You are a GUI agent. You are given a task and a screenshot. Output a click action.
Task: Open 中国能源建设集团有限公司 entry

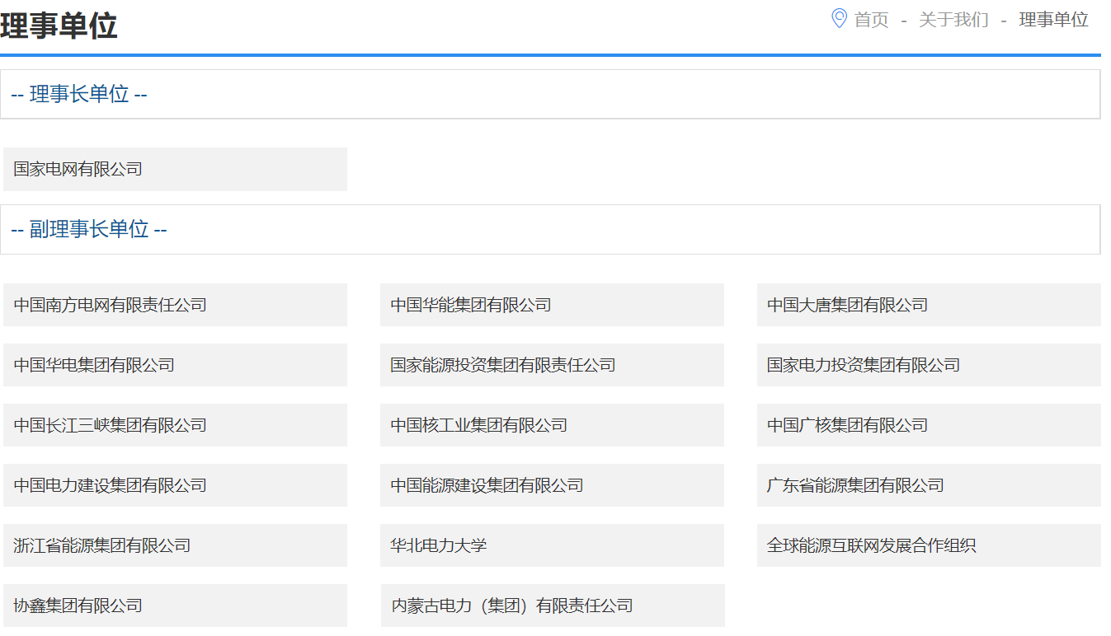click(552, 485)
